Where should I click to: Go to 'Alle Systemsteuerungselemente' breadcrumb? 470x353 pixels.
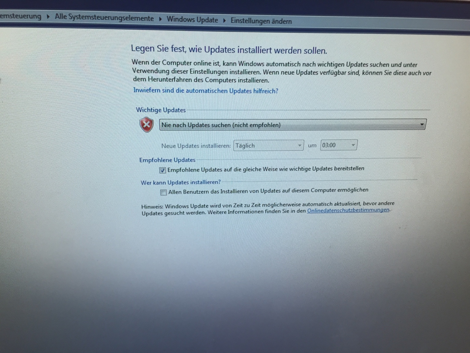104,17
